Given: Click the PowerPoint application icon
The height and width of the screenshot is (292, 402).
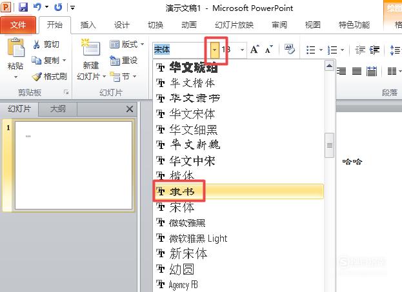Looking at the screenshot, I should click(6, 7).
